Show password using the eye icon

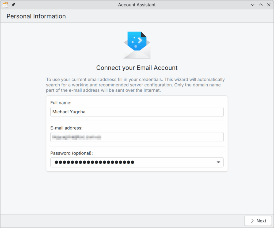coord(218,162)
